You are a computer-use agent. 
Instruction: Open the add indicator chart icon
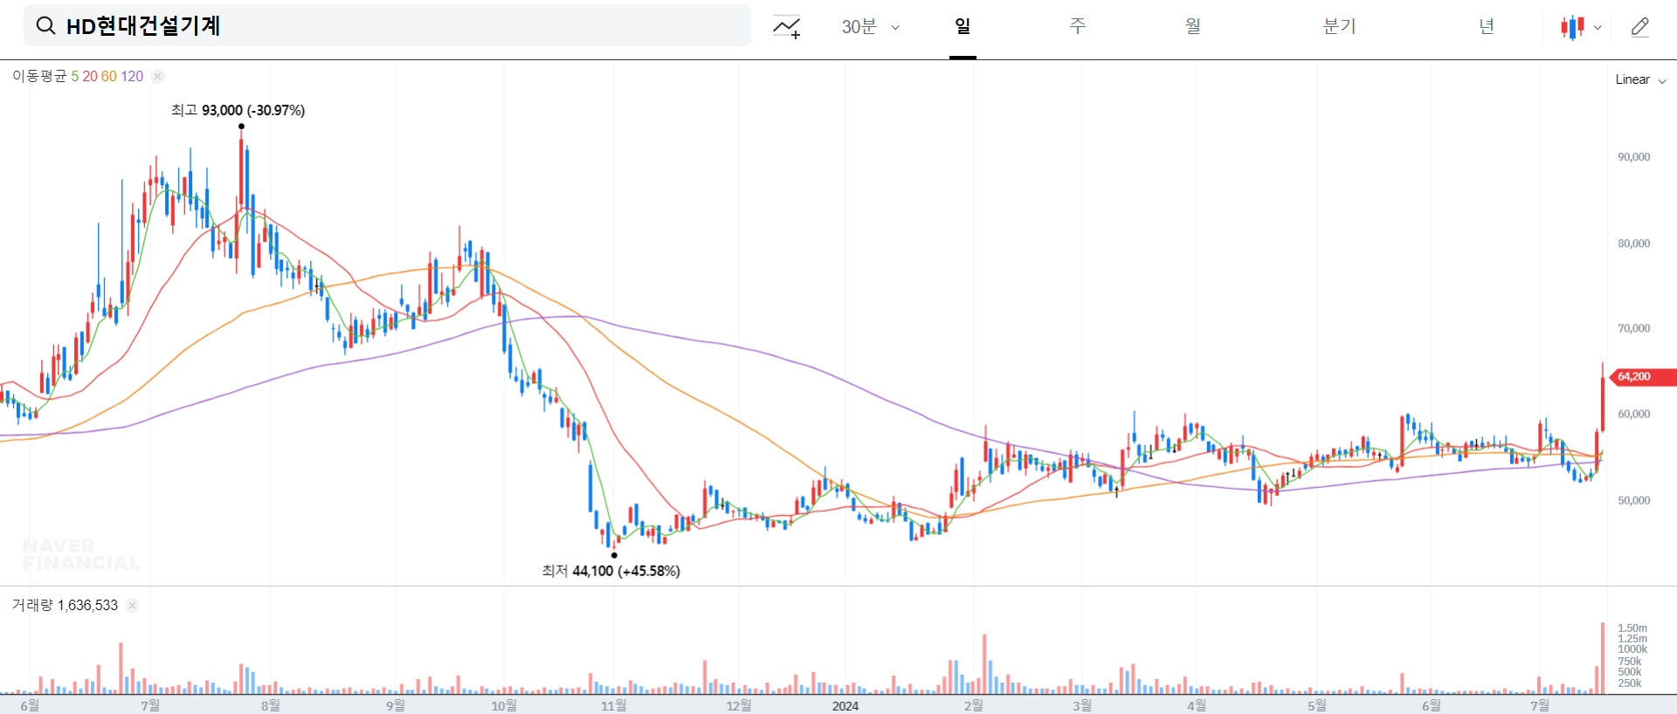(x=786, y=27)
